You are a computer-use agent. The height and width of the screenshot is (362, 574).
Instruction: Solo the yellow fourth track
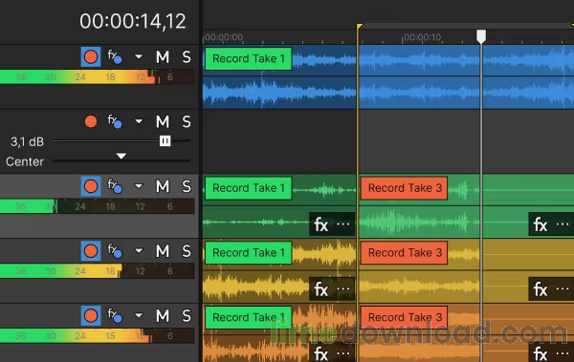187,251
